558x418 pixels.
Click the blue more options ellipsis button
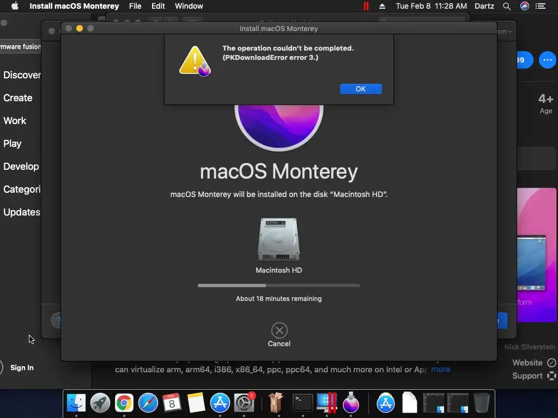(547, 60)
